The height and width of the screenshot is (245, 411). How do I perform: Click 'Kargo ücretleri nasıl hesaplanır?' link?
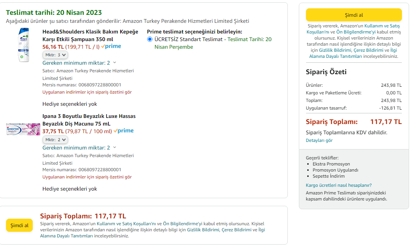(x=339, y=185)
